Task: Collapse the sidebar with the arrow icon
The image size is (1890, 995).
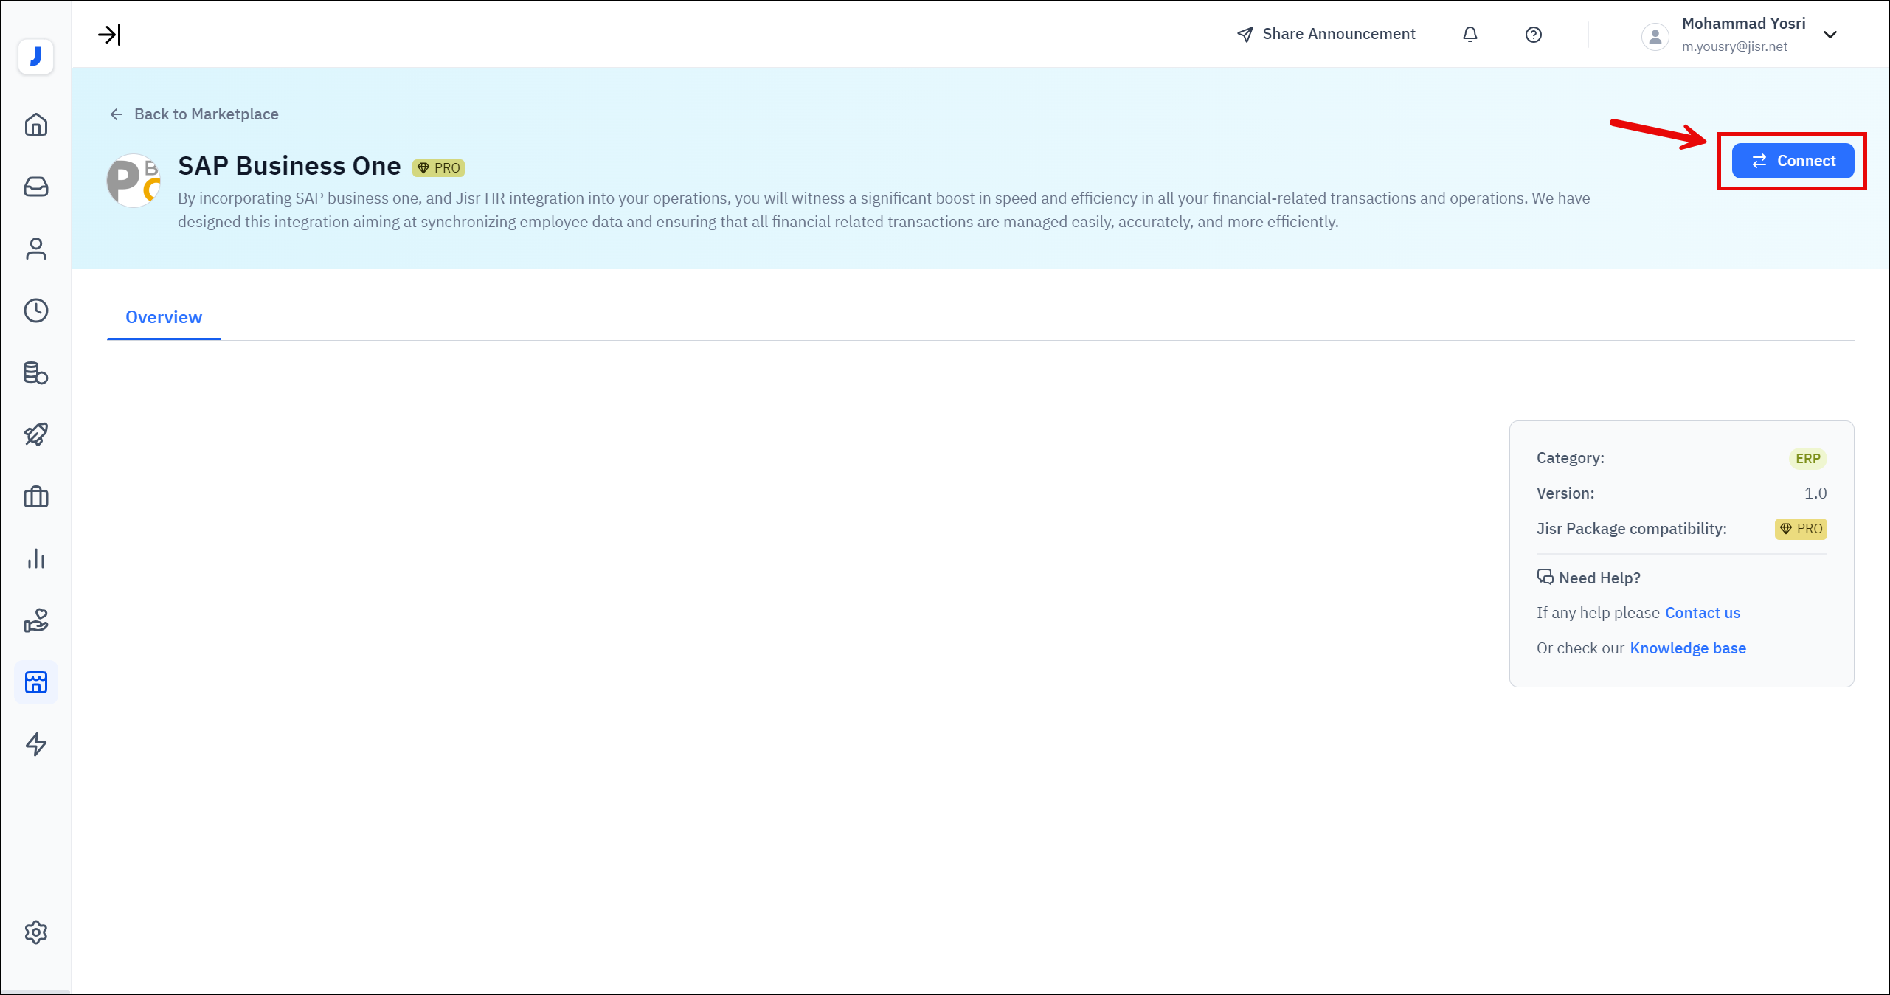Action: 110,34
